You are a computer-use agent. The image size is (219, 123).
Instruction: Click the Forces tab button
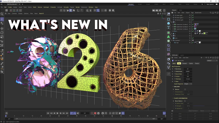tap(197, 63)
